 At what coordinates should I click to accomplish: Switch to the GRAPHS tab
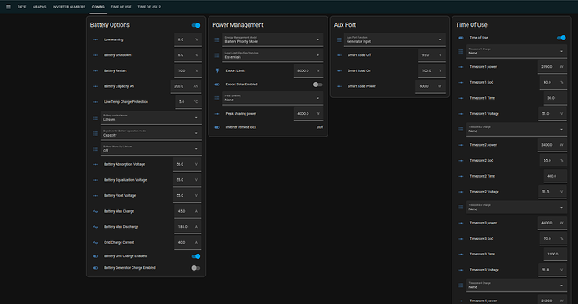[39, 7]
